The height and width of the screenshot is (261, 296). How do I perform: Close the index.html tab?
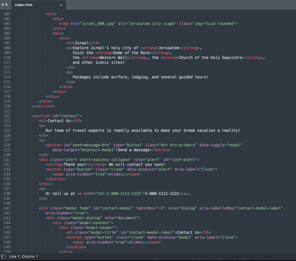coord(61,5)
